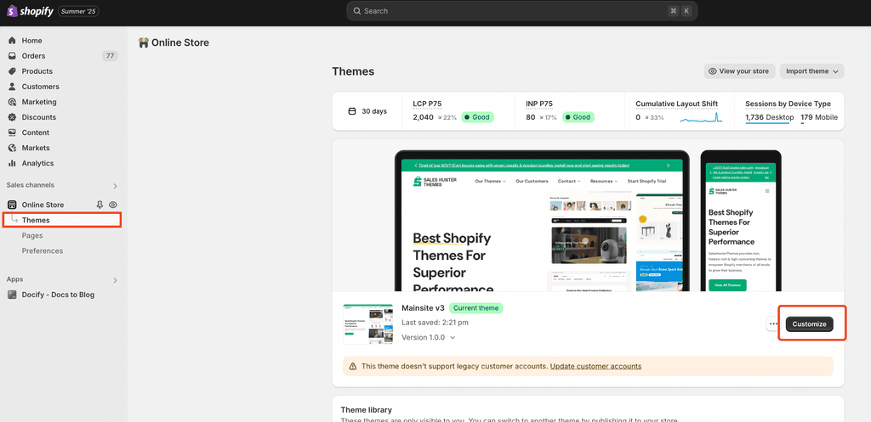
Task: Open the Import theme dropdown
Action: pyautogui.click(x=812, y=71)
